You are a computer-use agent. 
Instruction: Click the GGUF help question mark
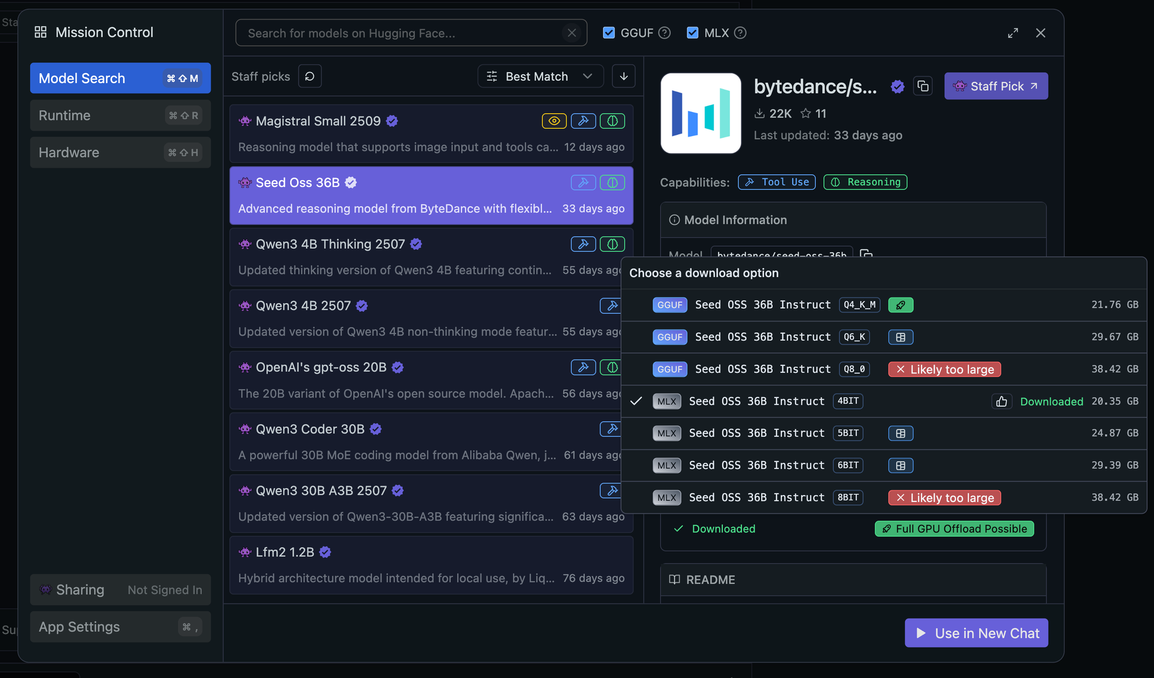pyautogui.click(x=665, y=33)
